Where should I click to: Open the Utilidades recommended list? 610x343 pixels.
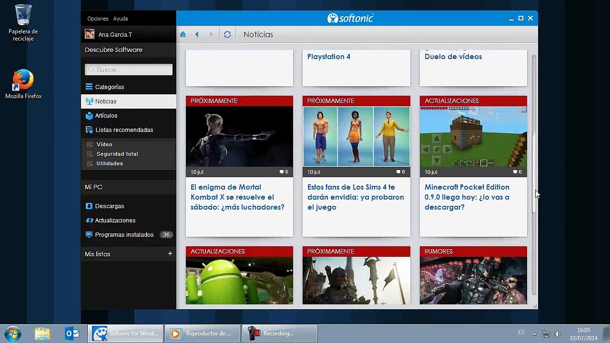tap(110, 163)
